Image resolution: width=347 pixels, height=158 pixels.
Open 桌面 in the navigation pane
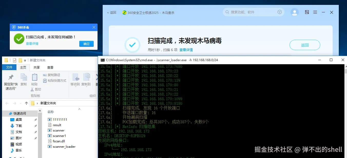tap(18, 119)
